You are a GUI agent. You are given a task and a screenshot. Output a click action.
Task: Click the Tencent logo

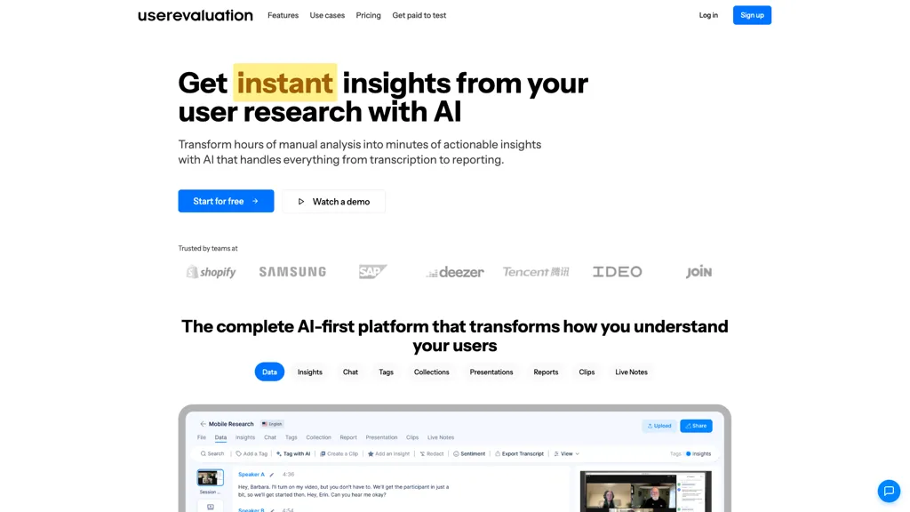pos(536,272)
